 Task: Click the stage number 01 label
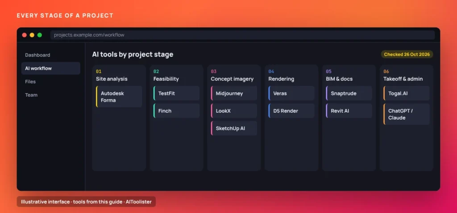tap(99, 71)
